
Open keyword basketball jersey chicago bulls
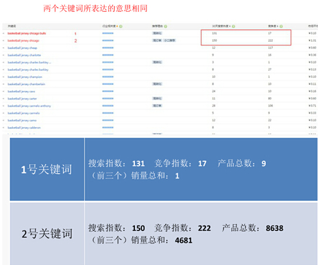pos(27,33)
